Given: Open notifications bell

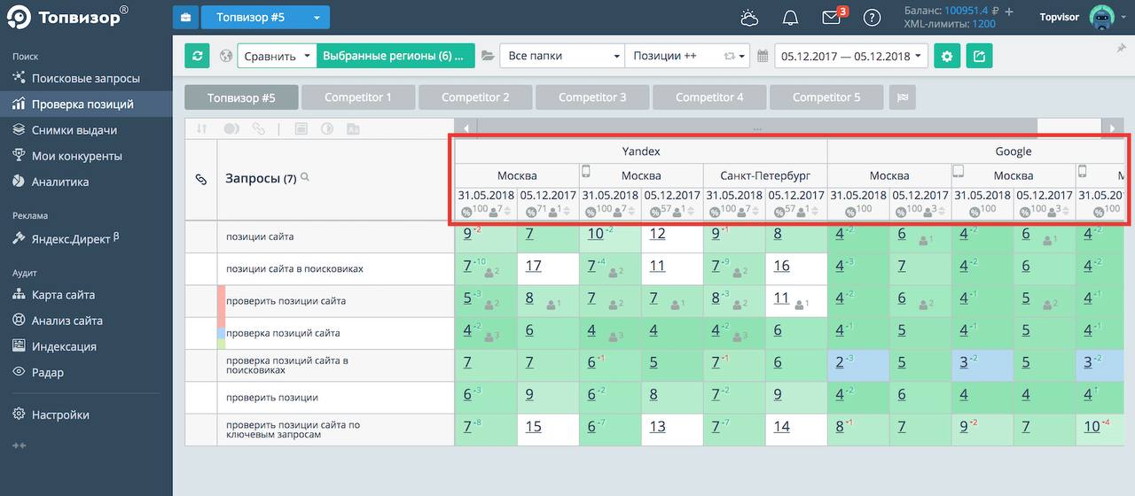Looking at the screenshot, I should 790,17.
